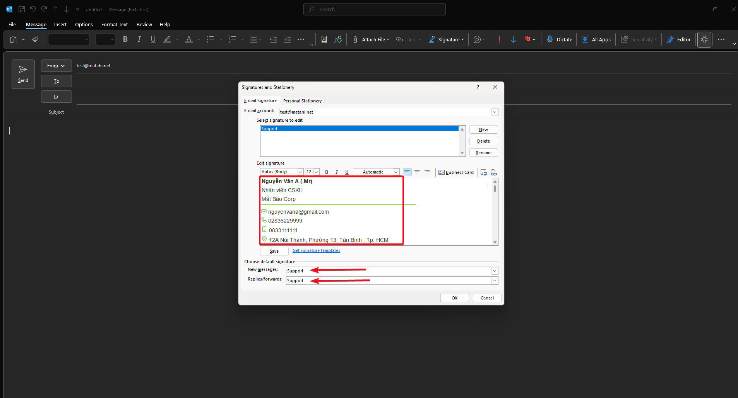Expand the Replies/forwards signature dropdown

pos(494,281)
